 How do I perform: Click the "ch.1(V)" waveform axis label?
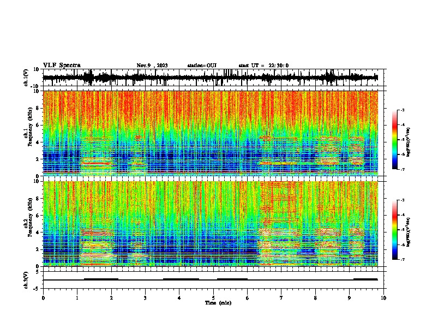26,77
